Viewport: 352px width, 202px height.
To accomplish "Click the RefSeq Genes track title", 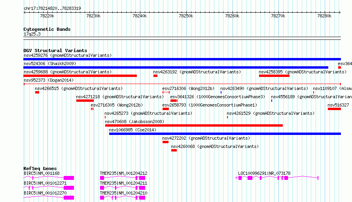I will tap(40, 168).
